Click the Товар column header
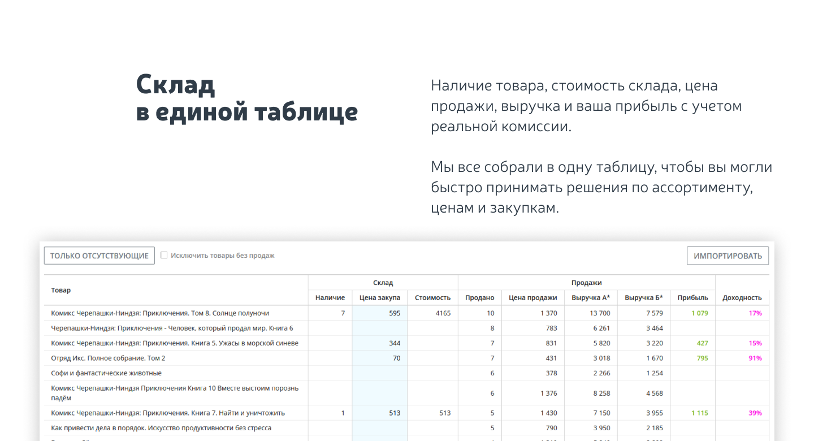This screenshot has height=441, width=814. tap(61, 290)
